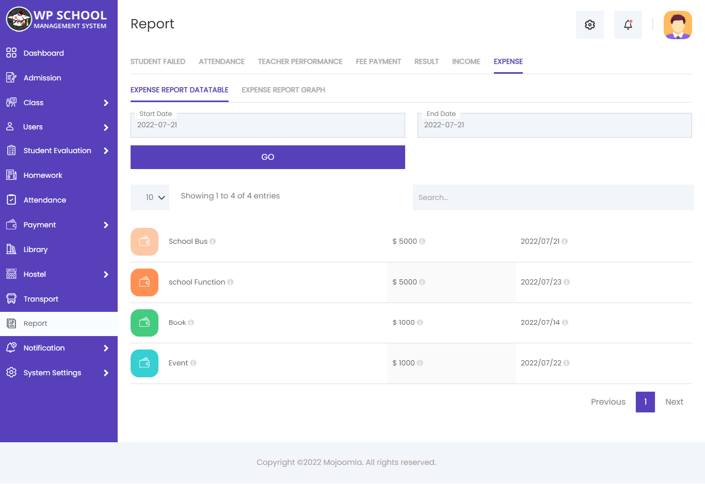The height and width of the screenshot is (484, 705).
Task: Switch to the Income tab
Action: tap(466, 61)
